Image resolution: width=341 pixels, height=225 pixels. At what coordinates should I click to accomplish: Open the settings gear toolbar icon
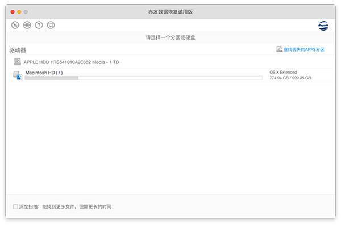[x=27, y=25]
